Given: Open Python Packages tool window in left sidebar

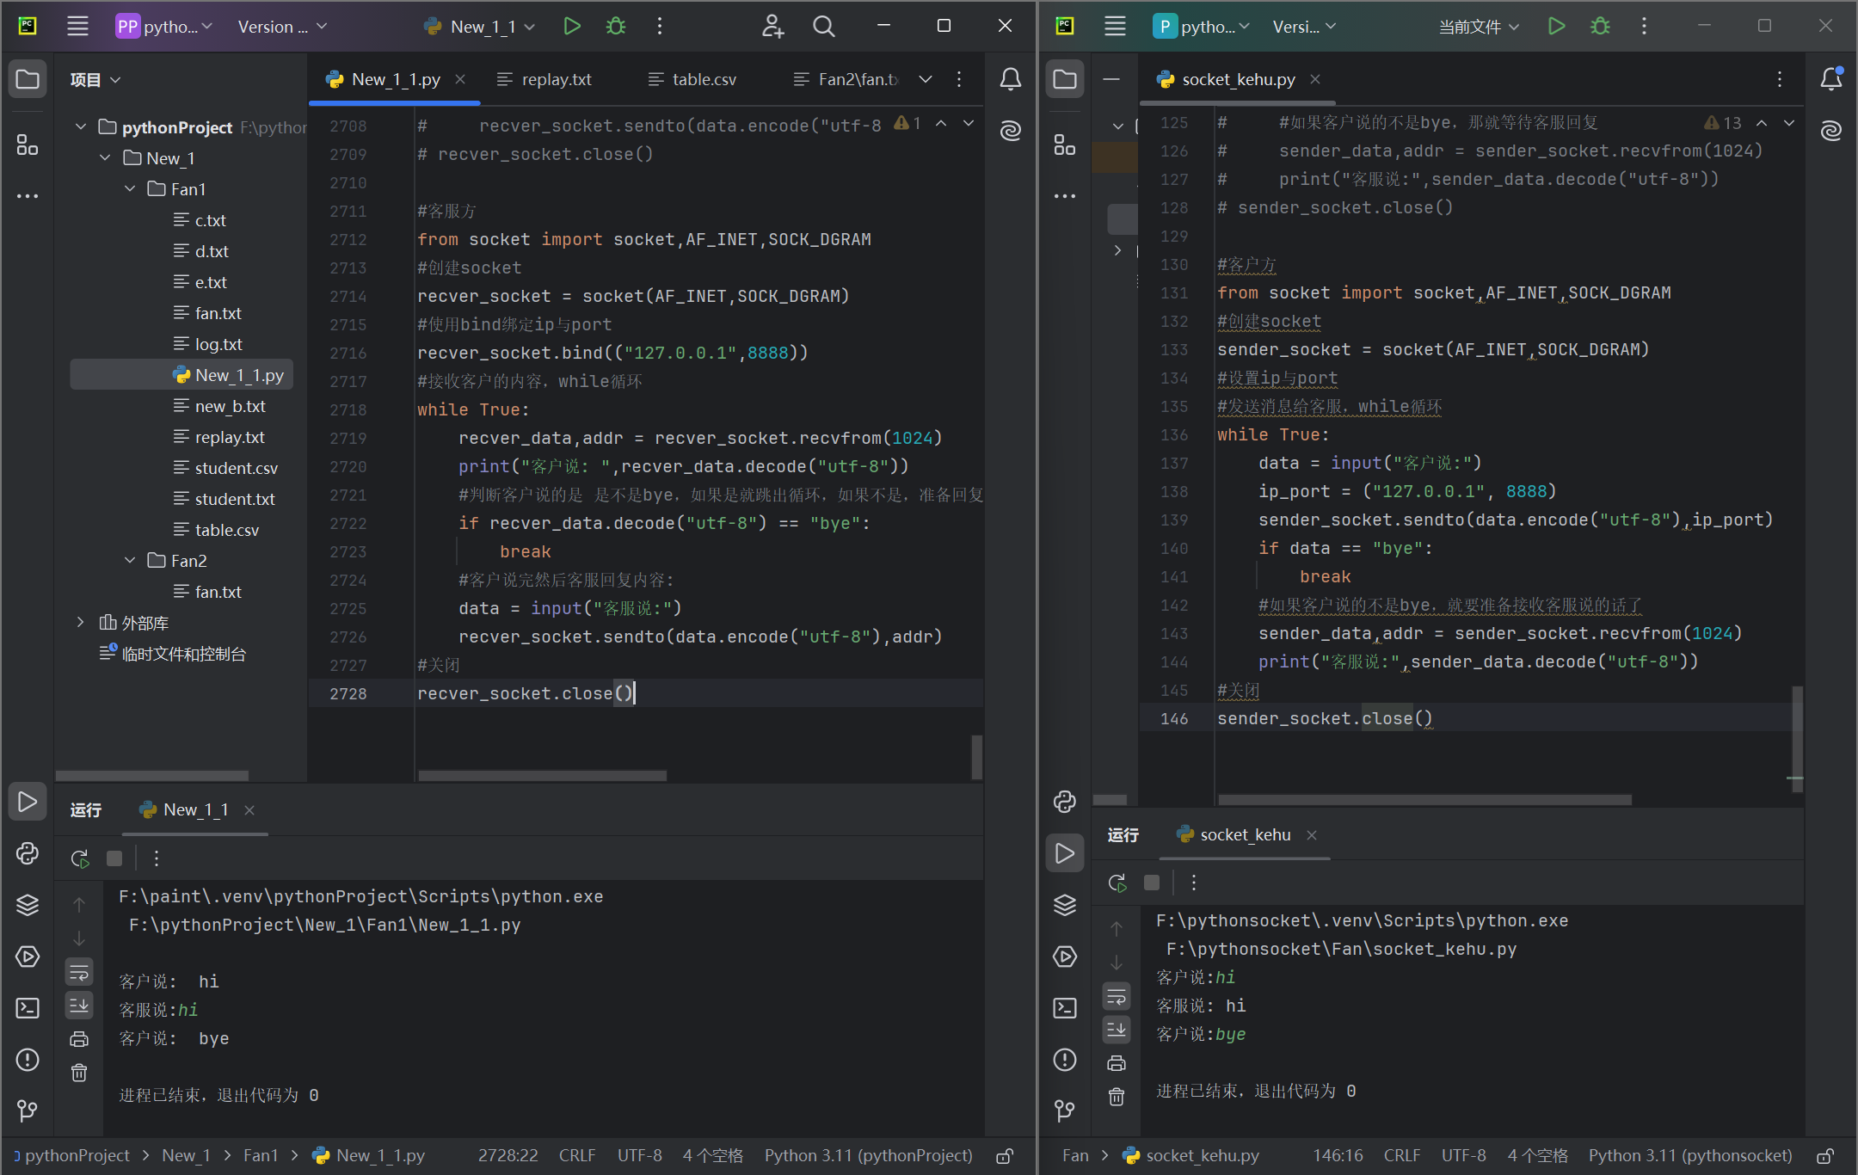Looking at the screenshot, I should point(28,905).
